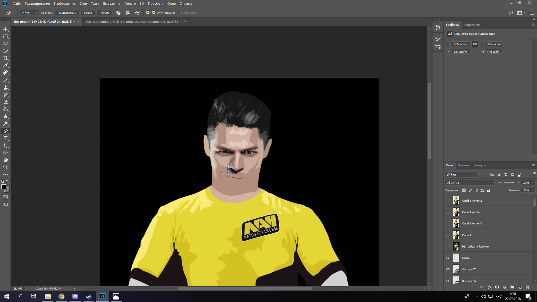Screen dimensions: 537x302
Task: Create a new layer icon
Action: pos(520,287)
